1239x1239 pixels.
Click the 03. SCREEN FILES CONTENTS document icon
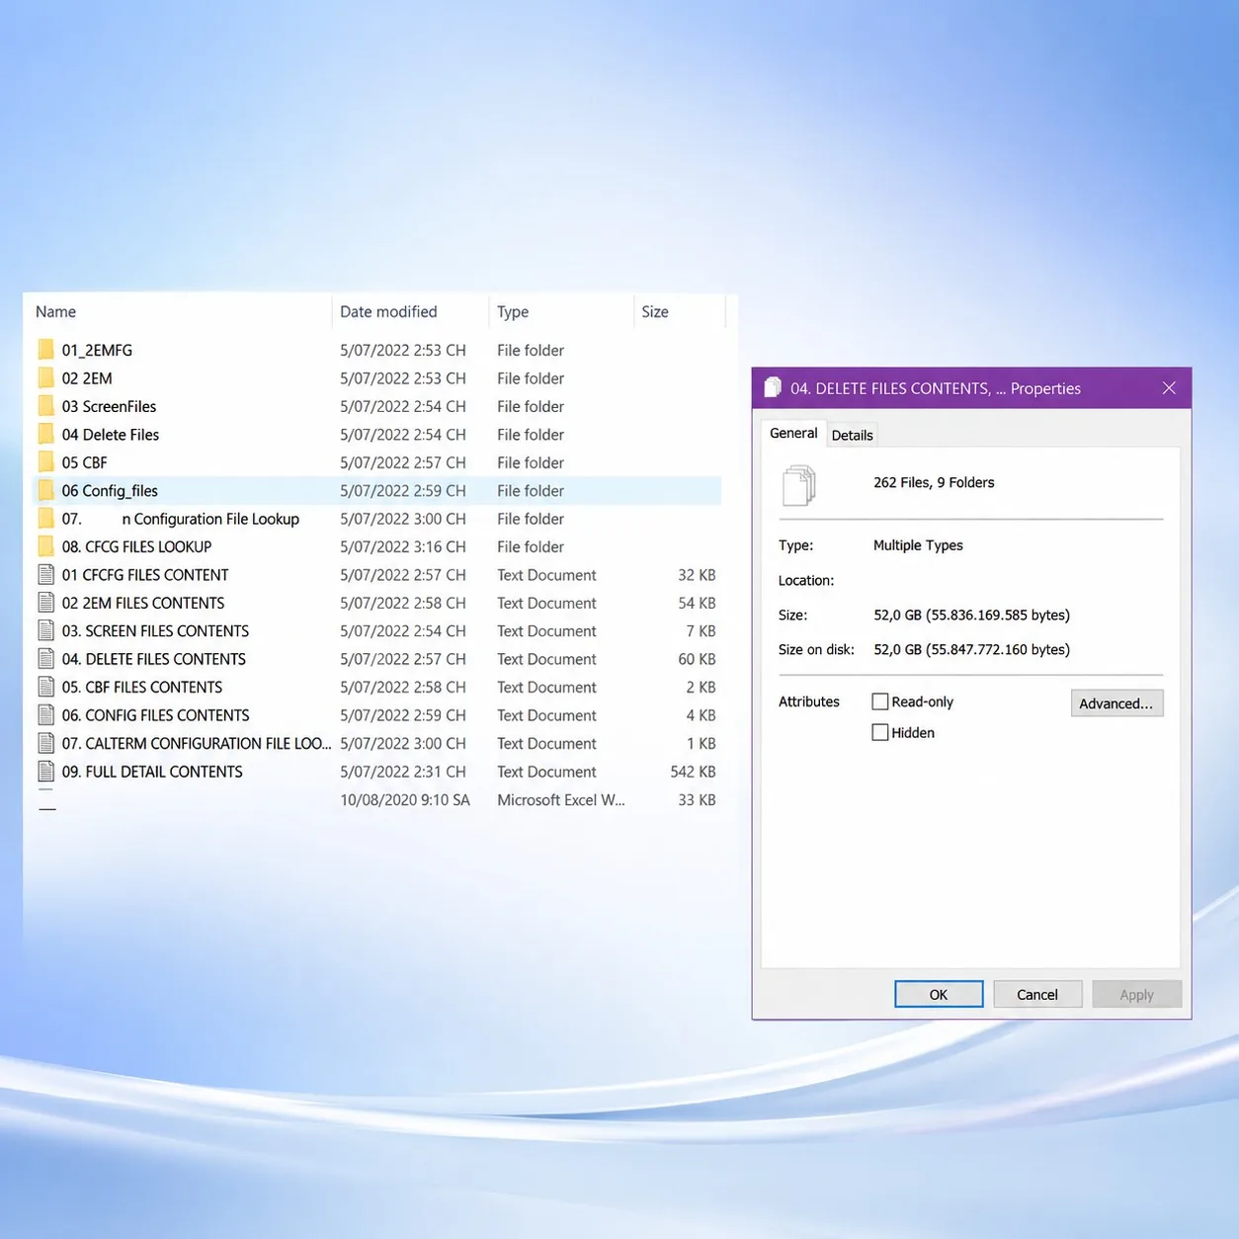pos(46,630)
